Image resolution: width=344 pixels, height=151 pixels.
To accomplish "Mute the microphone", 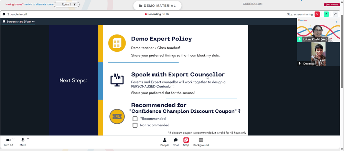I will pos(23,142).
